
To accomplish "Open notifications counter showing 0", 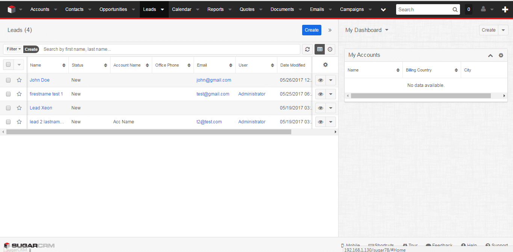I will coord(469,9).
